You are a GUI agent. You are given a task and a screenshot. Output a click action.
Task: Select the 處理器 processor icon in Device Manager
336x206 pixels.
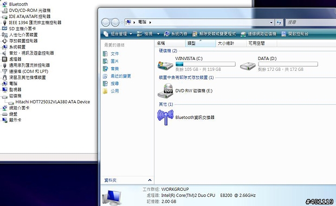(4, 59)
